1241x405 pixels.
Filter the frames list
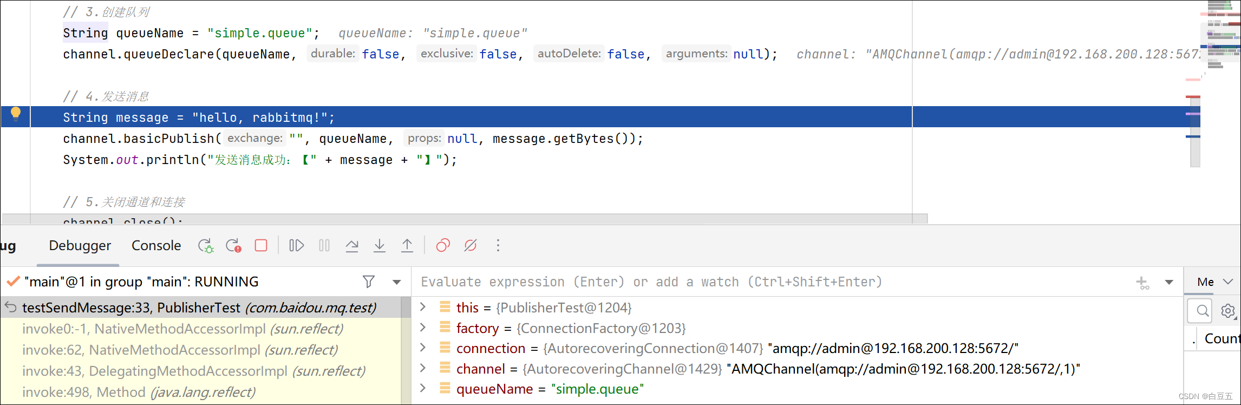pos(369,282)
